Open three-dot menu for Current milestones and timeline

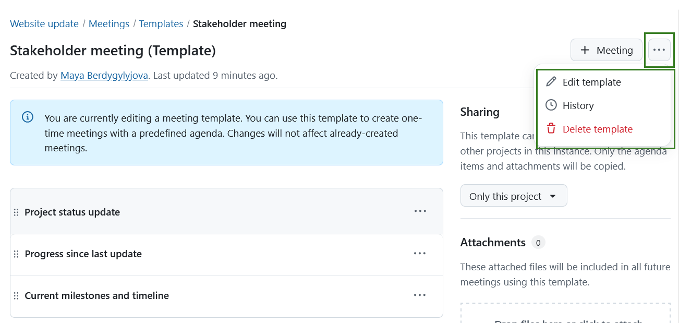[x=420, y=295]
